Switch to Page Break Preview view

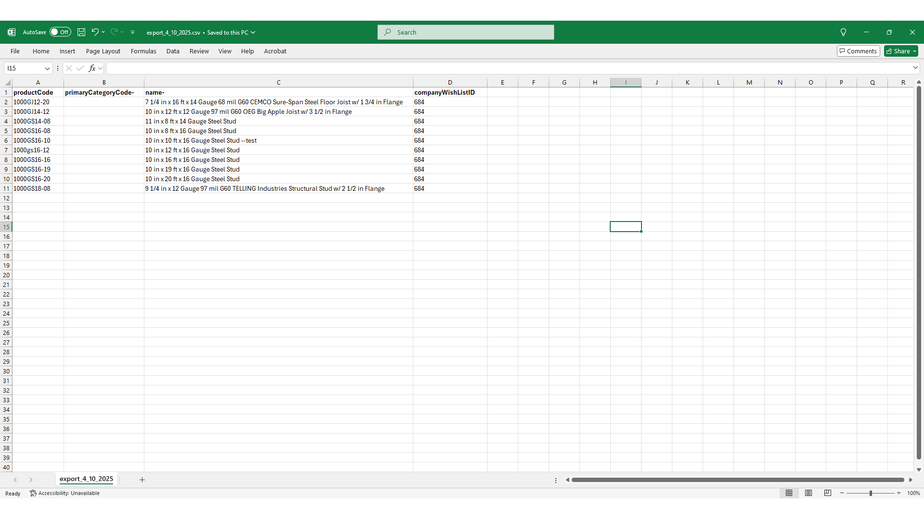[828, 493]
